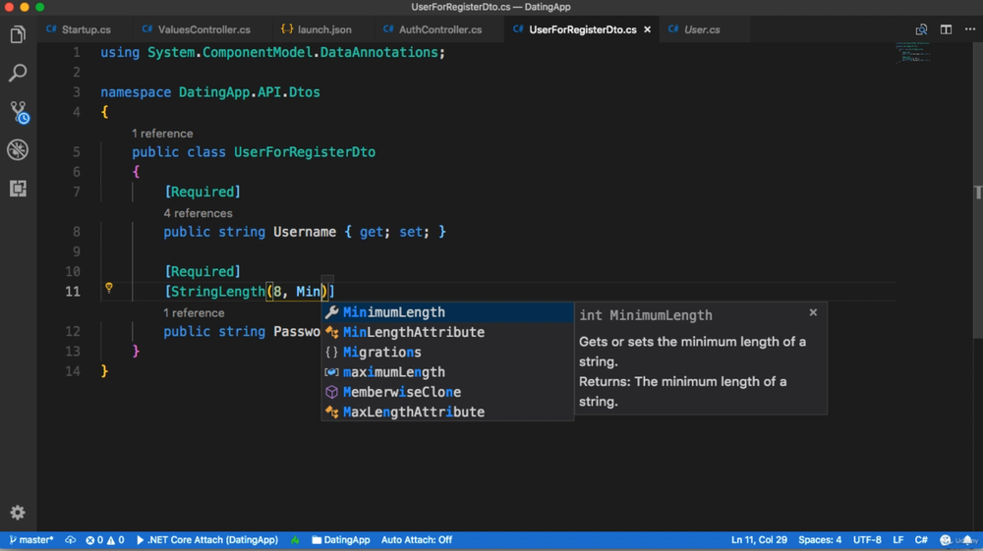The width and height of the screenshot is (983, 551).
Task: Click the UserForRegisterDto class name
Action: pos(305,152)
